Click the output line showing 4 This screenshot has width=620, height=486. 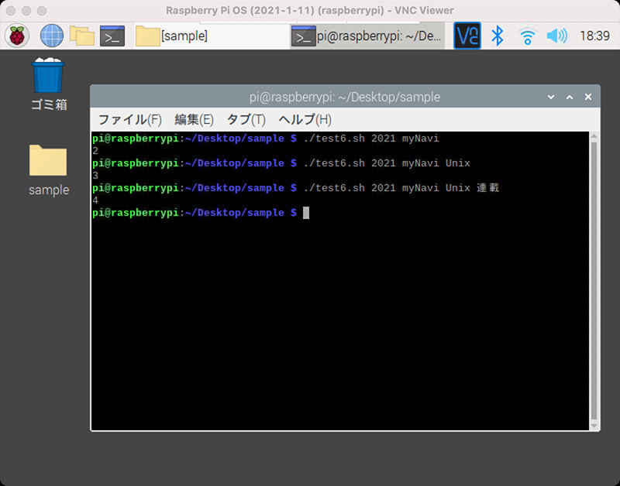95,200
